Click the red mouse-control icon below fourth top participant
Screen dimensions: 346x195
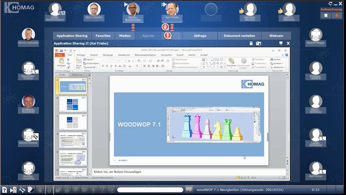165,27
